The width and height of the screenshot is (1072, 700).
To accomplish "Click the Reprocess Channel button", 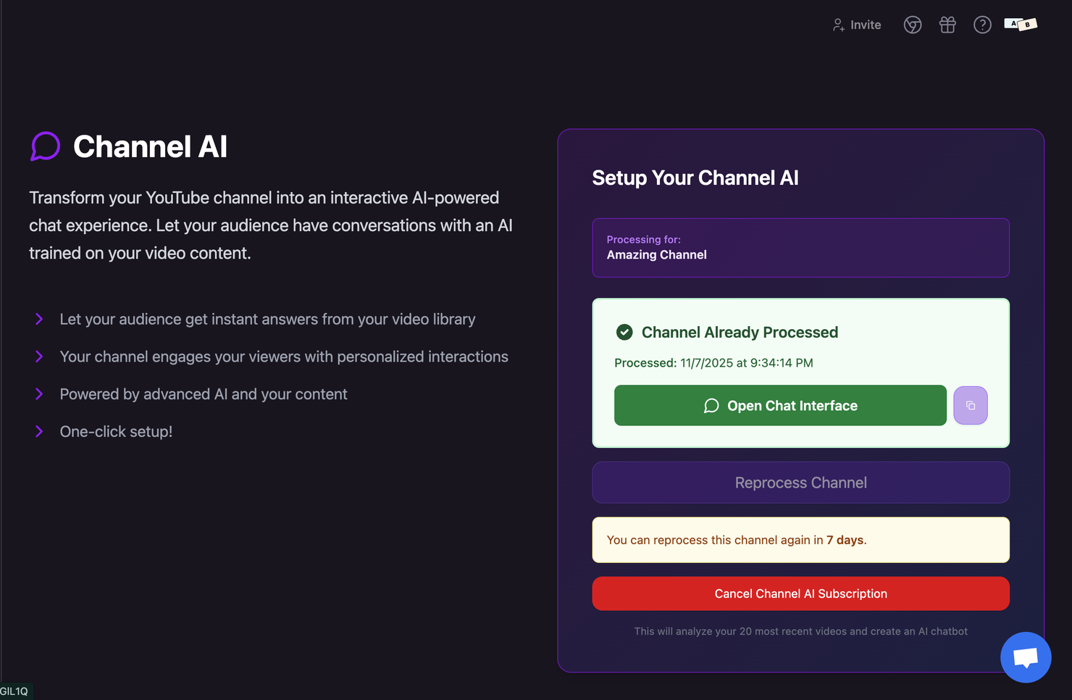I will pyautogui.click(x=800, y=483).
